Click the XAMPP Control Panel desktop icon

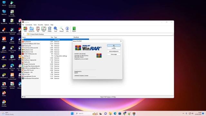pyautogui.click(x=12, y=76)
